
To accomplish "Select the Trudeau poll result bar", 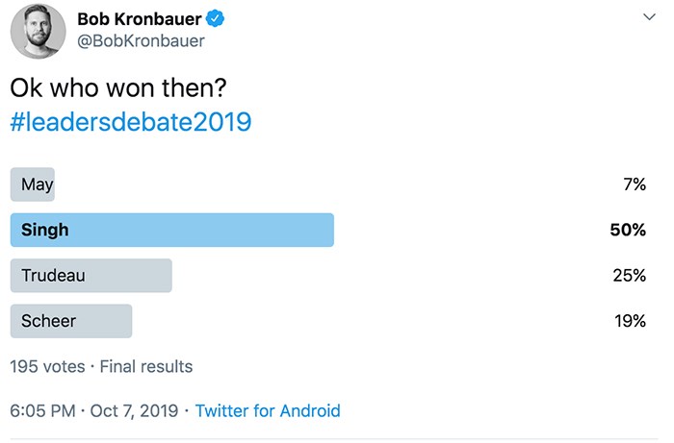I will tap(91, 276).
